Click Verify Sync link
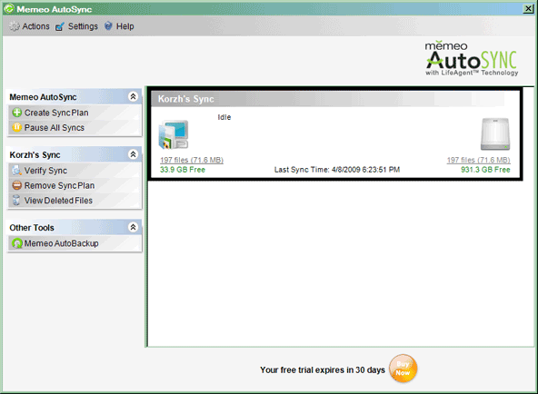 coord(45,171)
